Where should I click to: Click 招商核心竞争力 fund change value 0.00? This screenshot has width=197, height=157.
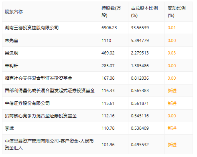[172, 116]
